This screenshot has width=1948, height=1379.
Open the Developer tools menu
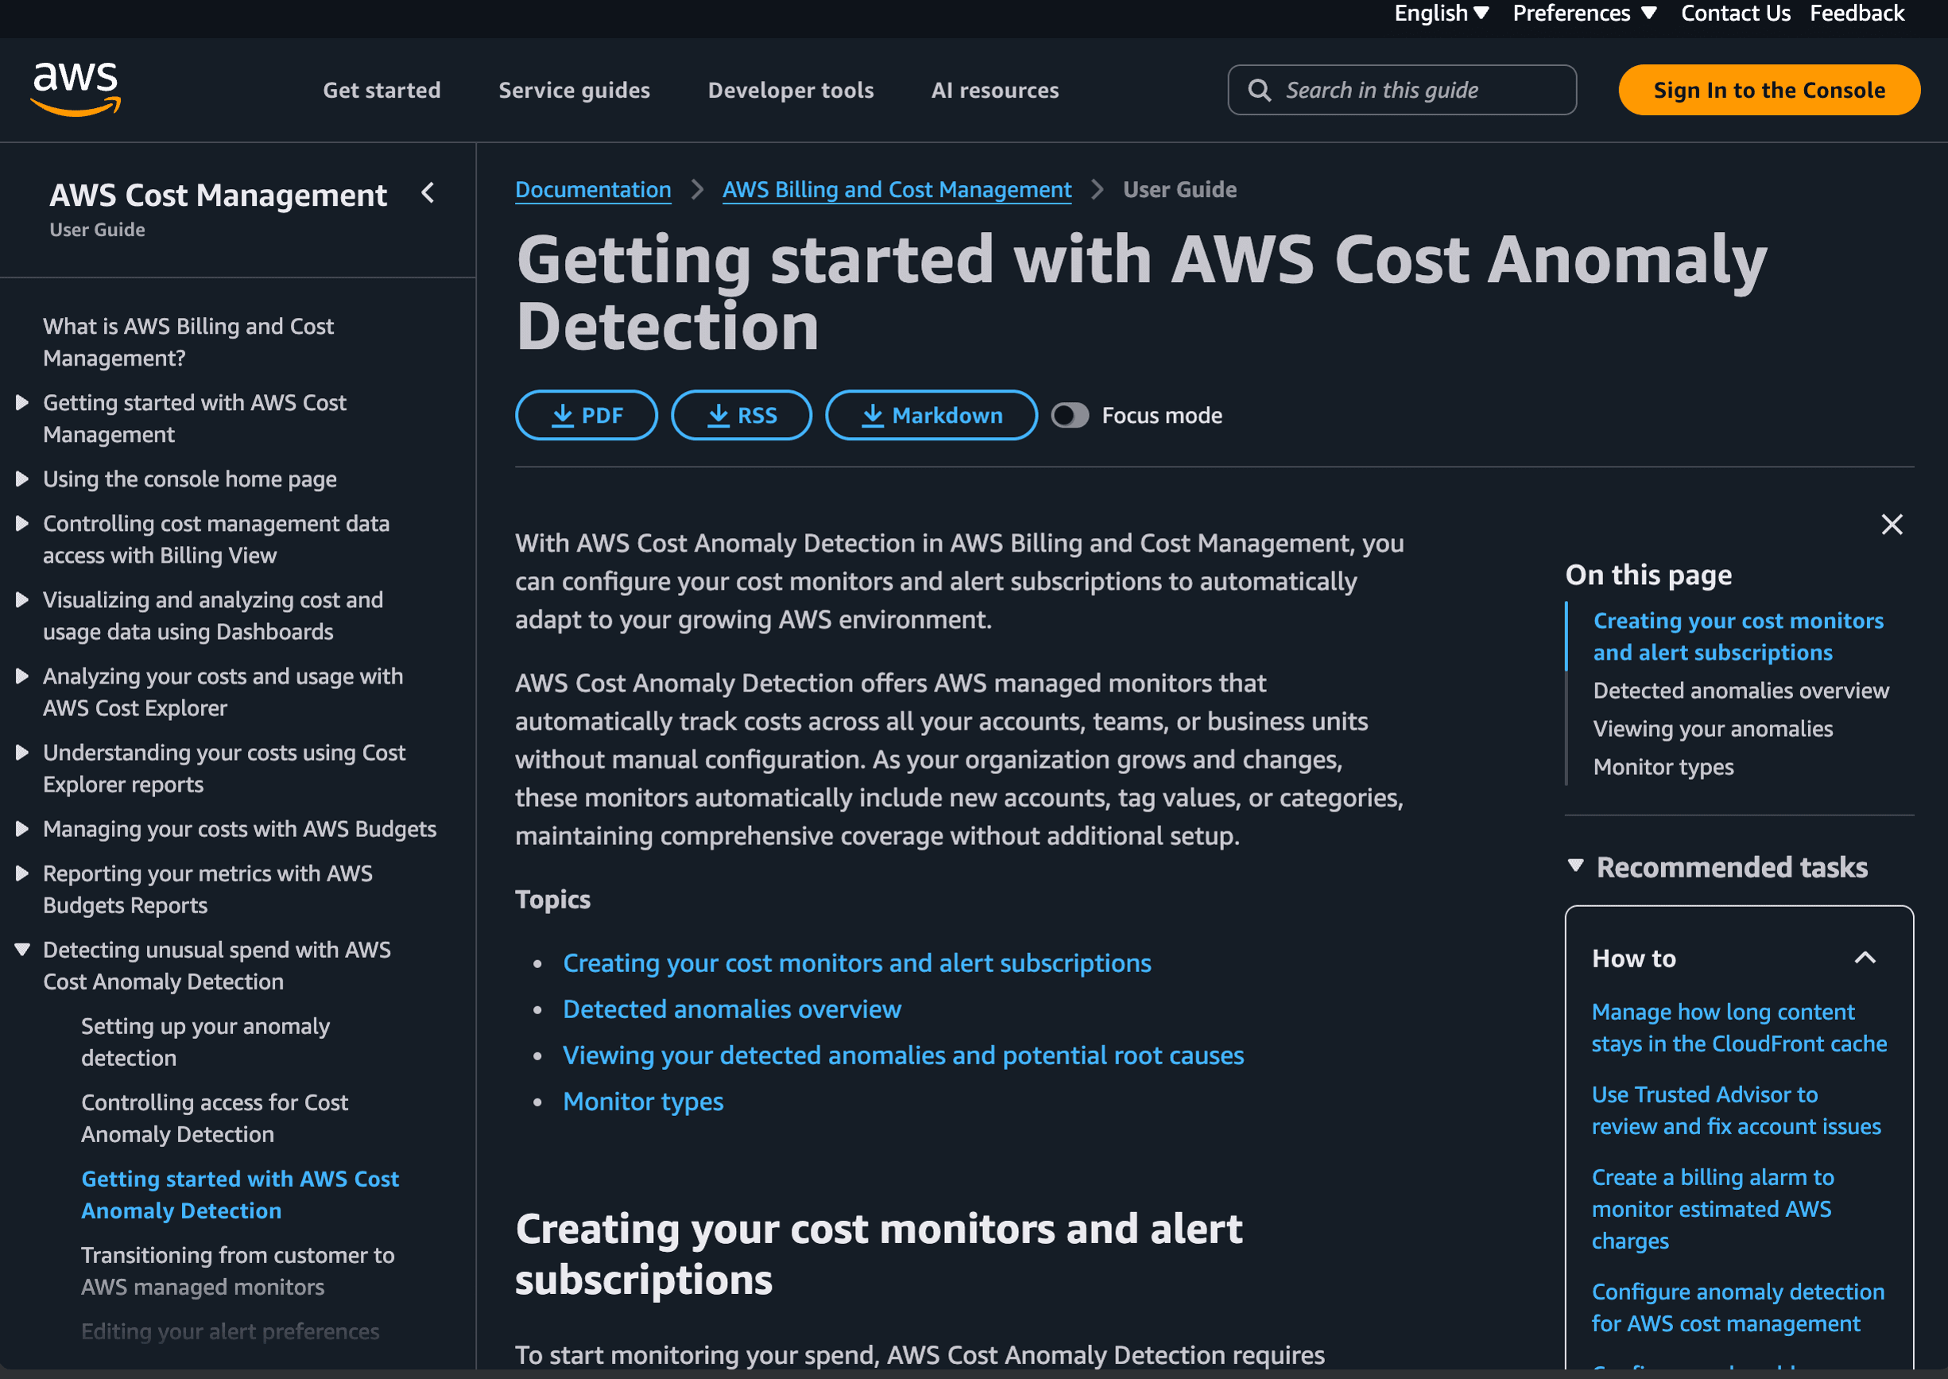[x=791, y=90]
